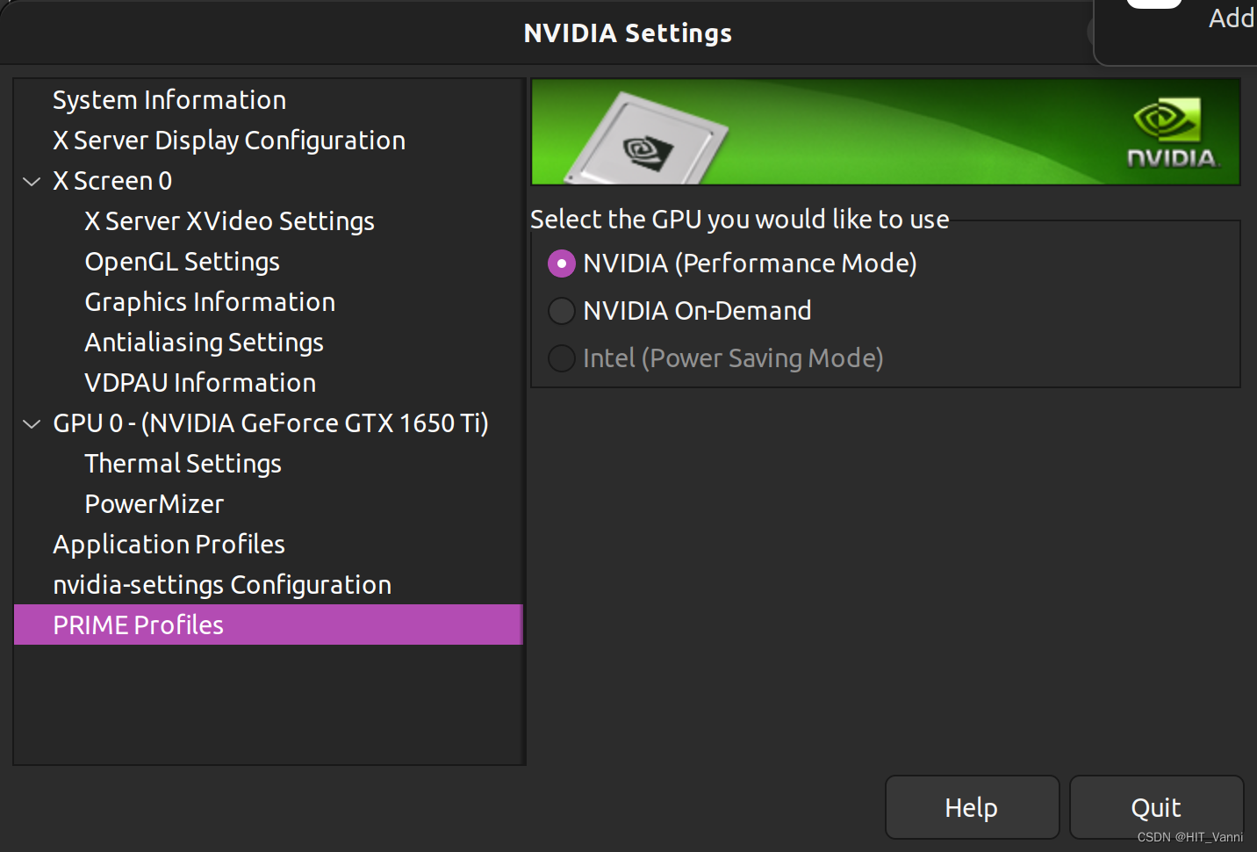
Task: Click the GPU chip image in banner
Action: [x=647, y=139]
